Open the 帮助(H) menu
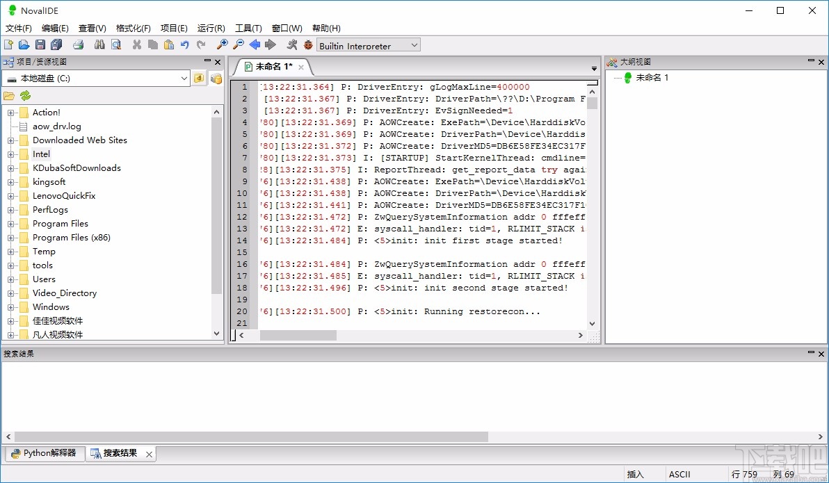The width and height of the screenshot is (829, 483). click(x=326, y=28)
